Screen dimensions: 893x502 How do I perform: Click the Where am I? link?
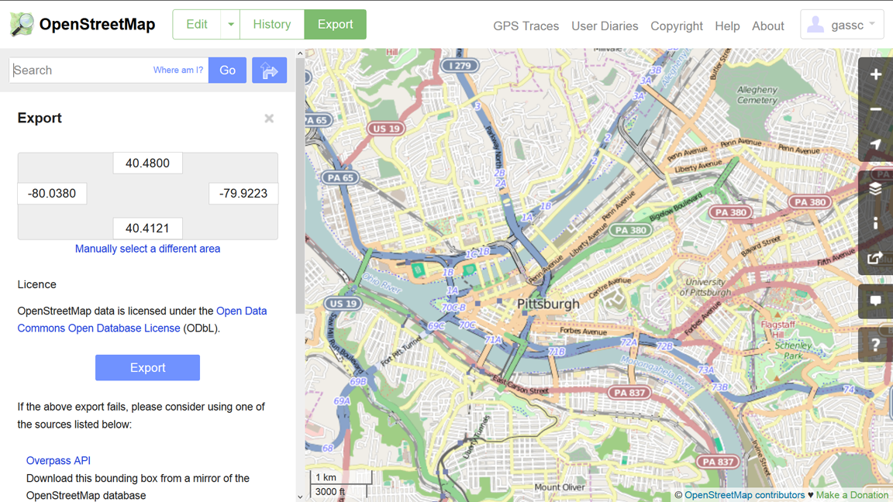pyautogui.click(x=178, y=70)
